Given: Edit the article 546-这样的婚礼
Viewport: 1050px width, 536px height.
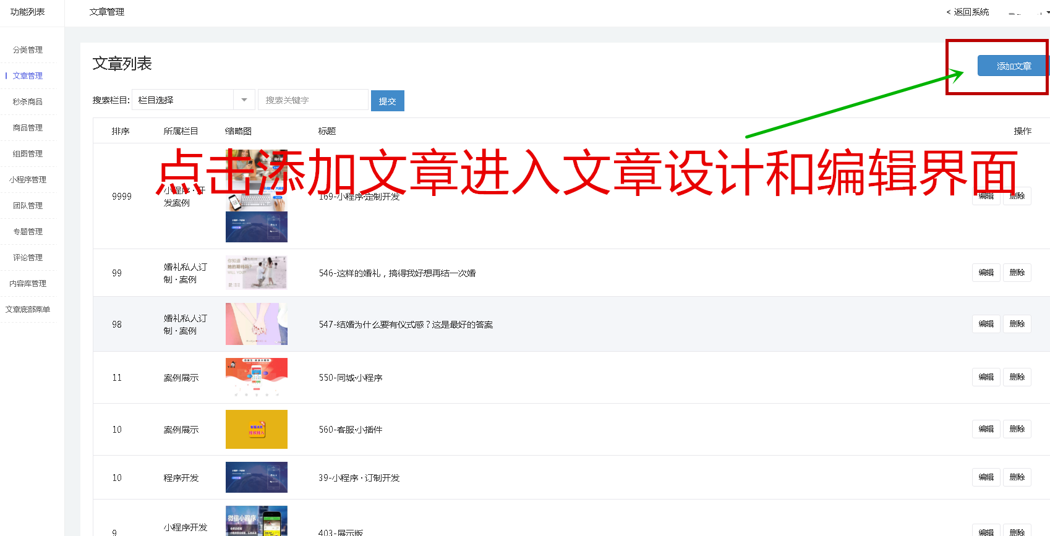Looking at the screenshot, I should [x=986, y=273].
